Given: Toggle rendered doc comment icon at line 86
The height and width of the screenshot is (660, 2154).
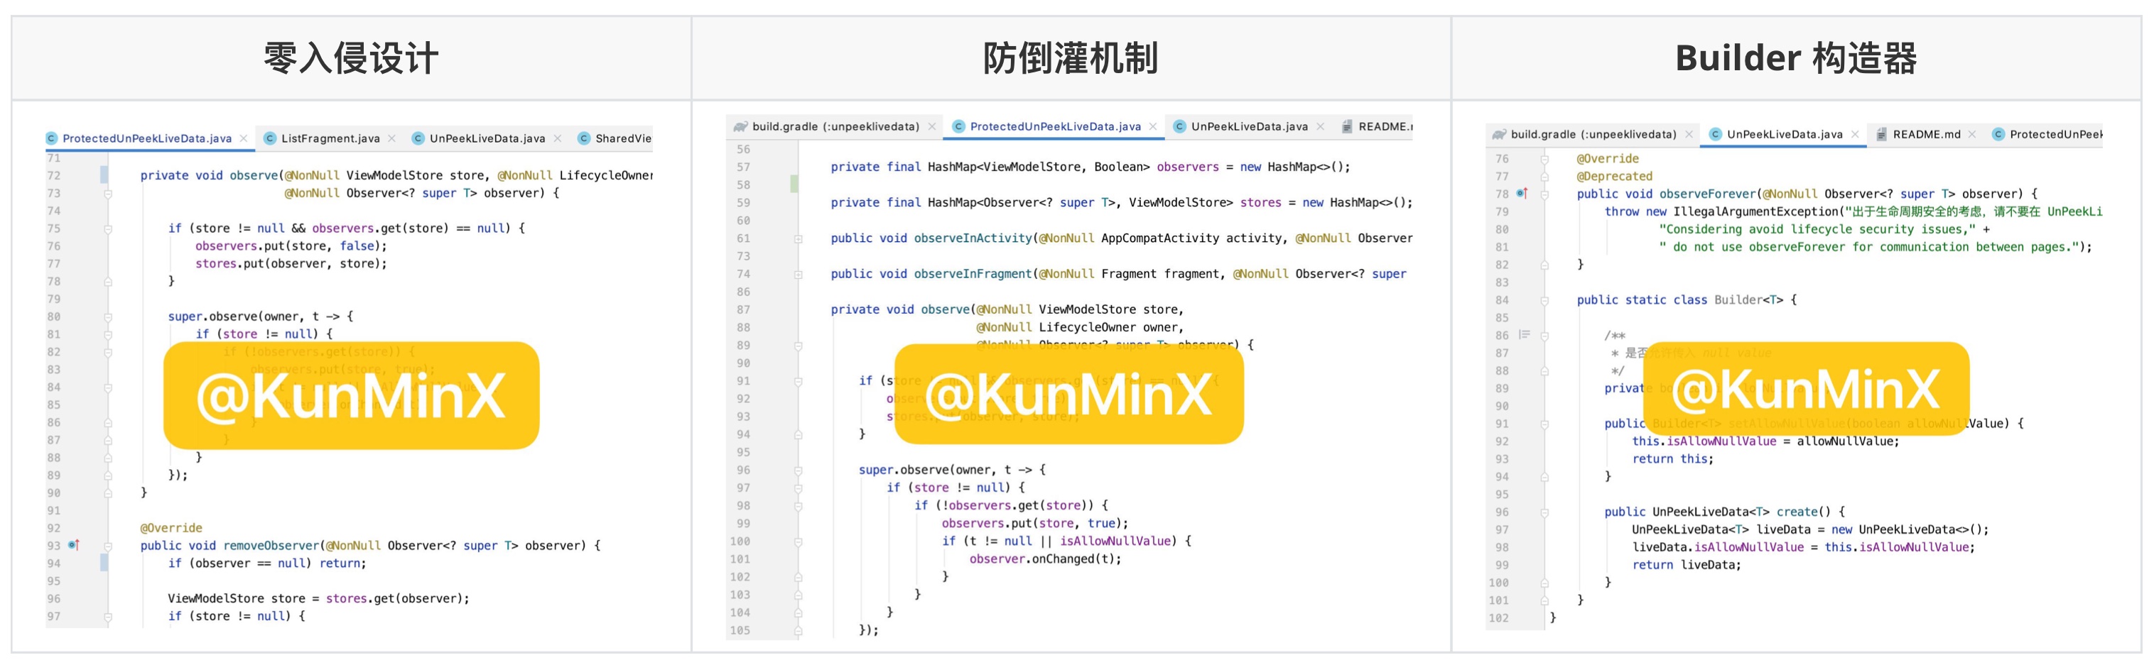Looking at the screenshot, I should tap(1524, 335).
